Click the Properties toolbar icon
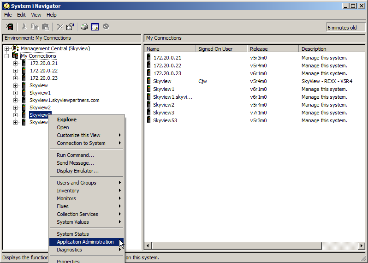This screenshot has height=263, width=368. coord(70,27)
